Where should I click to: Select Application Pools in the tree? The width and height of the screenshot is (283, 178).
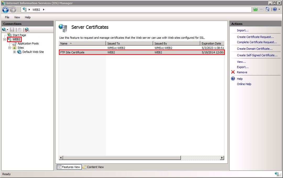pos(28,43)
